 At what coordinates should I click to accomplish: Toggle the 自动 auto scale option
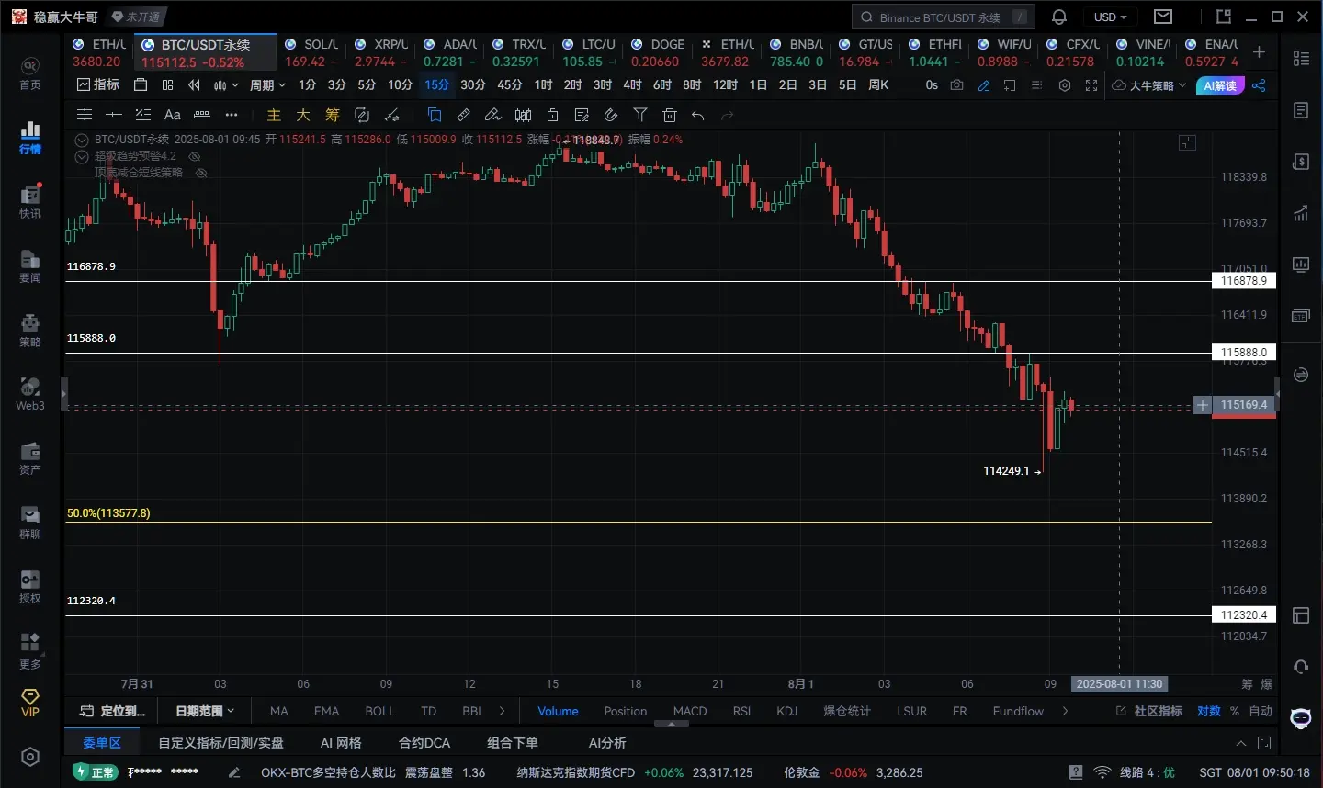[1261, 711]
